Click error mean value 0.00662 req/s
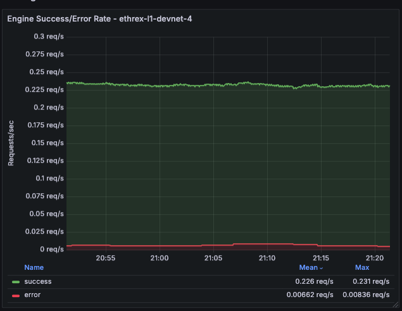The width and height of the screenshot is (402, 311). tap(310, 295)
